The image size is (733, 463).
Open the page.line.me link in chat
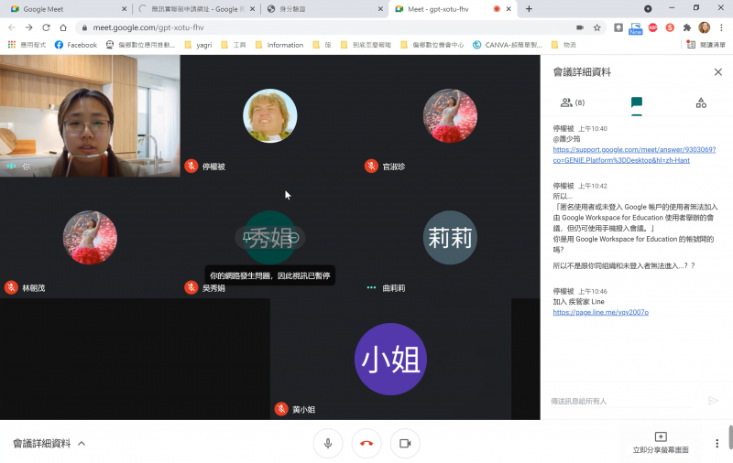(x=601, y=312)
